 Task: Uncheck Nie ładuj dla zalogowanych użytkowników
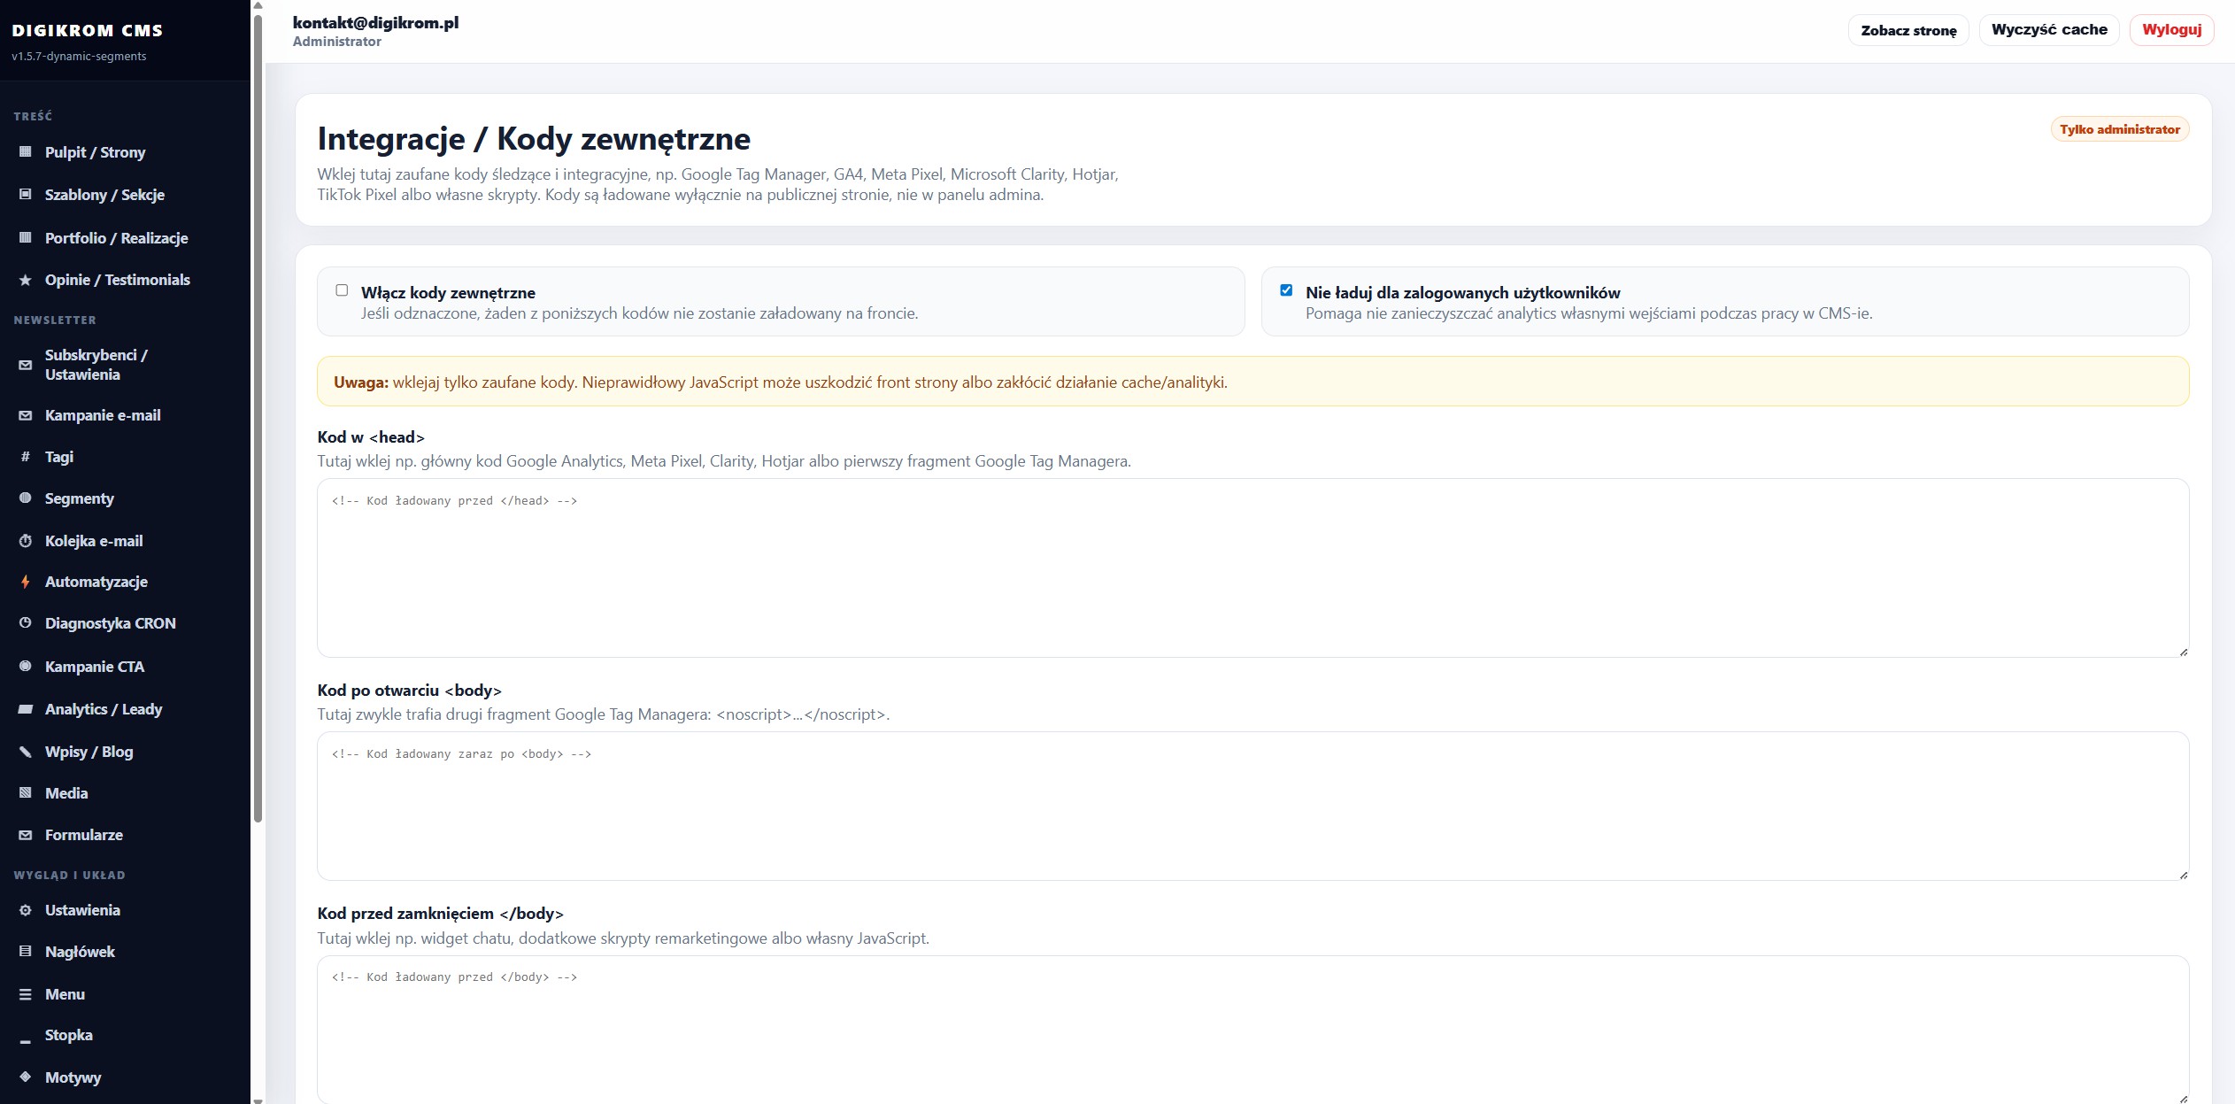tap(1286, 290)
